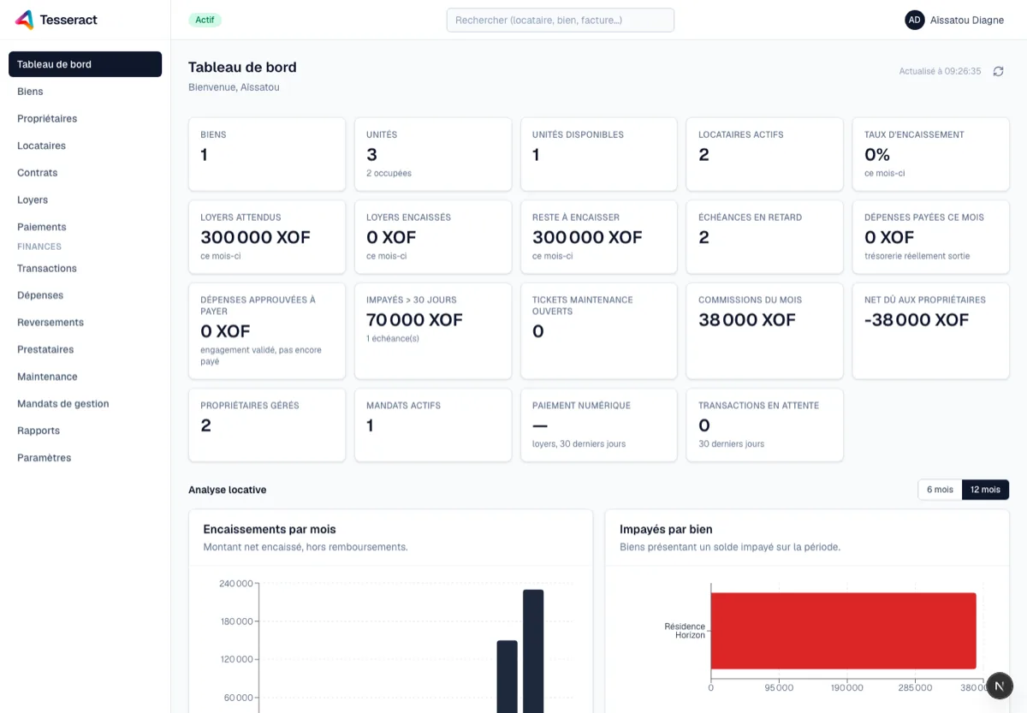
Task: Open Tableau de bord in sidebar
Action: (85, 64)
